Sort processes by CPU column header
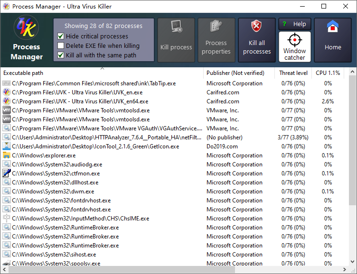The image size is (357, 274). click(x=328, y=73)
